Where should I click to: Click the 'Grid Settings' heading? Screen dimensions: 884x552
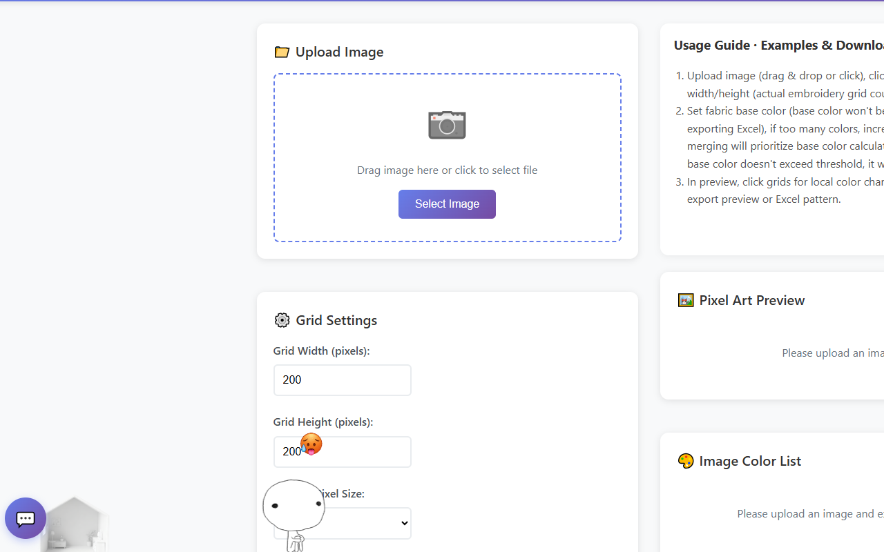coord(336,320)
